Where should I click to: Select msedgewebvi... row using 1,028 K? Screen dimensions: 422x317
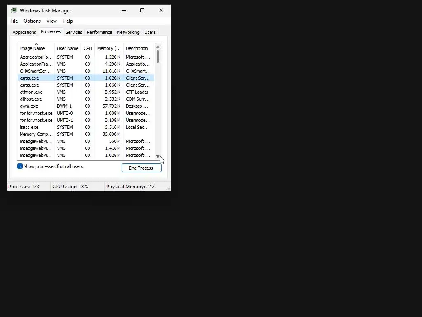pyautogui.click(x=86, y=155)
